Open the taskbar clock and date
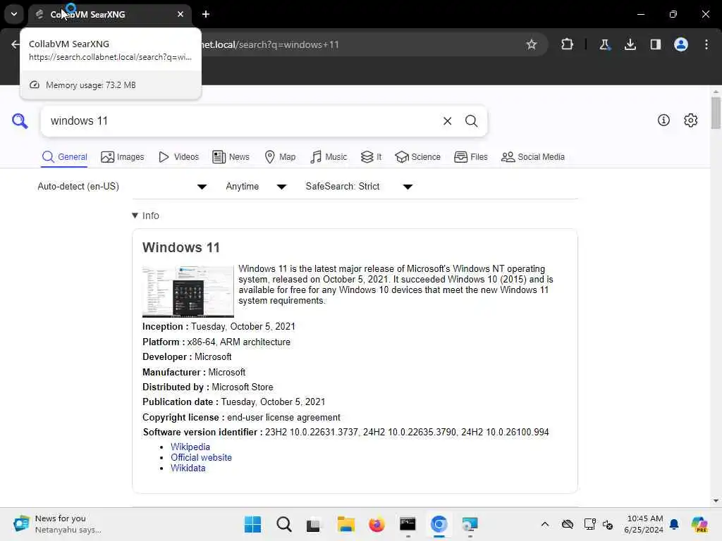Image resolution: width=722 pixels, height=541 pixels. point(644,524)
